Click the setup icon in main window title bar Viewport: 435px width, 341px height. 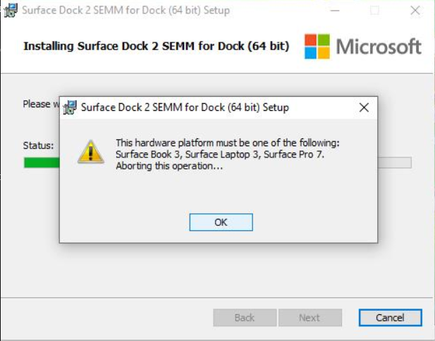coord(11,10)
